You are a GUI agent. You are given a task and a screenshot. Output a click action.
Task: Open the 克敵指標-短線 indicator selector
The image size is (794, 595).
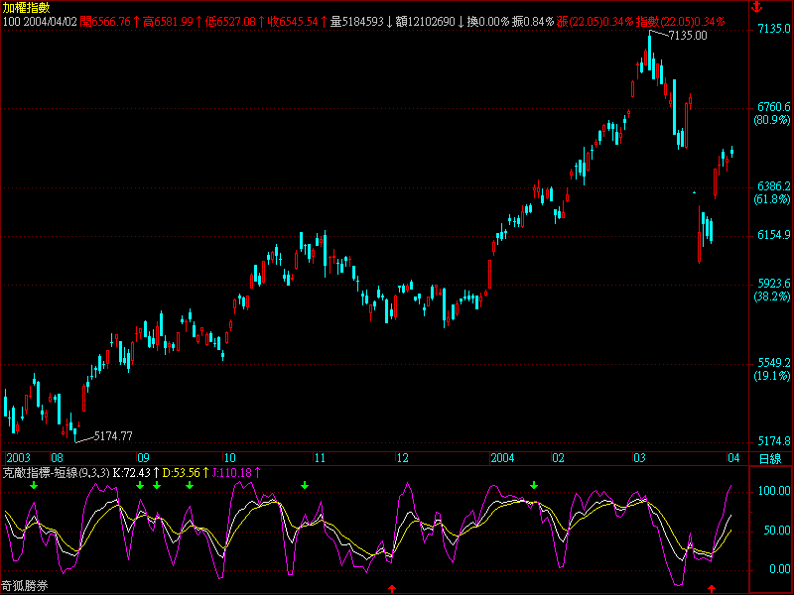55,473
